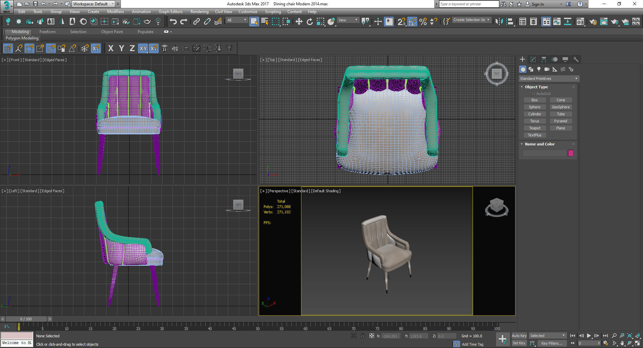Open the Modifiers menu
This screenshot has height=348, width=643.
[x=115, y=12]
